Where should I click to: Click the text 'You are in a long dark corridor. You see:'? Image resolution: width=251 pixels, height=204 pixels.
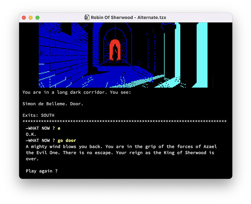[77, 93]
